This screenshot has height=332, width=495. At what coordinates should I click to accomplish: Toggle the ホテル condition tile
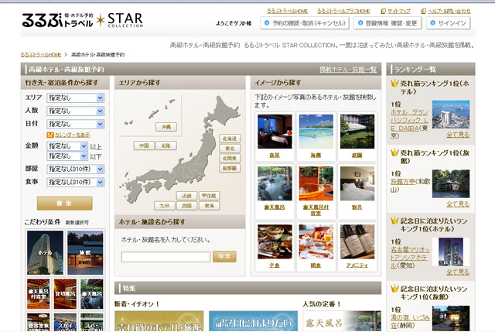point(45,252)
